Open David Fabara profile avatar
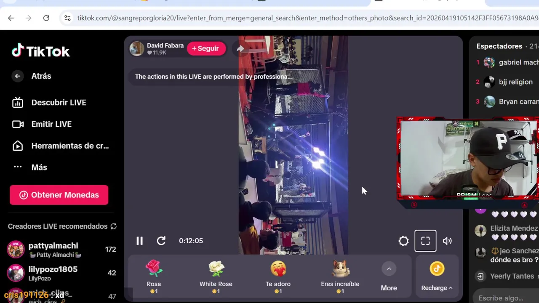This screenshot has height=303, width=539. [x=136, y=49]
